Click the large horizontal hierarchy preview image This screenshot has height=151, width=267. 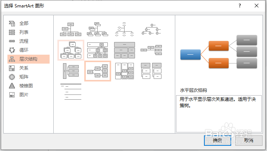(219, 52)
